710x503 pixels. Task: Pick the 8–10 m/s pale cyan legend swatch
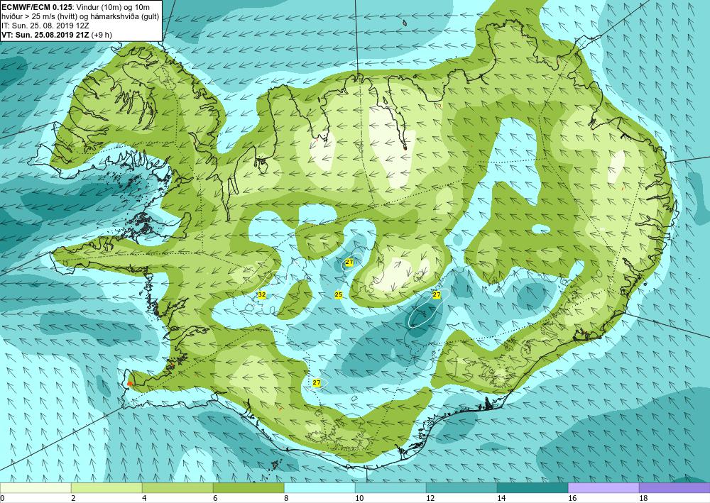319,488
